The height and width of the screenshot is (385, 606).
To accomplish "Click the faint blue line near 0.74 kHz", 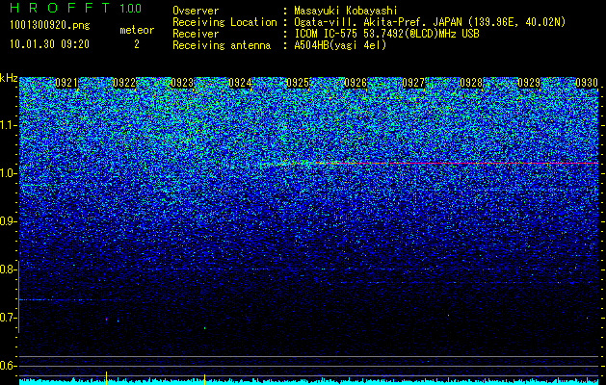I will click(73, 299).
